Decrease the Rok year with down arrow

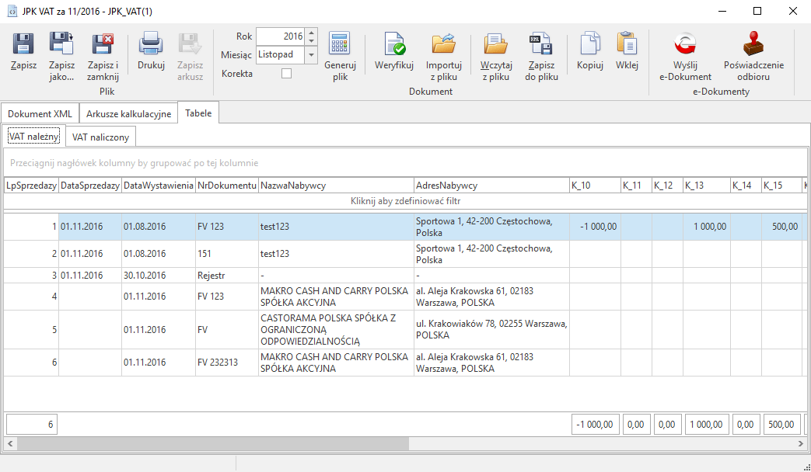[x=311, y=40]
